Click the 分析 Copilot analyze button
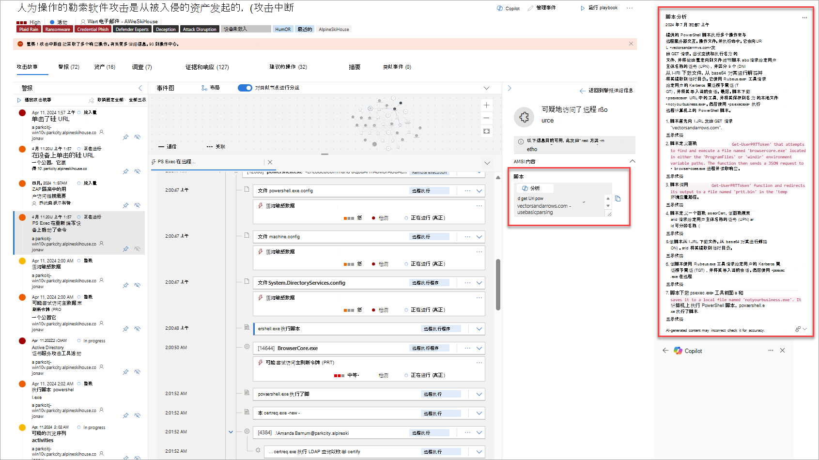This screenshot has height=460, width=819. click(535, 188)
